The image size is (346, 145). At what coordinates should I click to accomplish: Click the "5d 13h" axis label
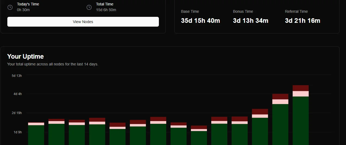coord(17,75)
